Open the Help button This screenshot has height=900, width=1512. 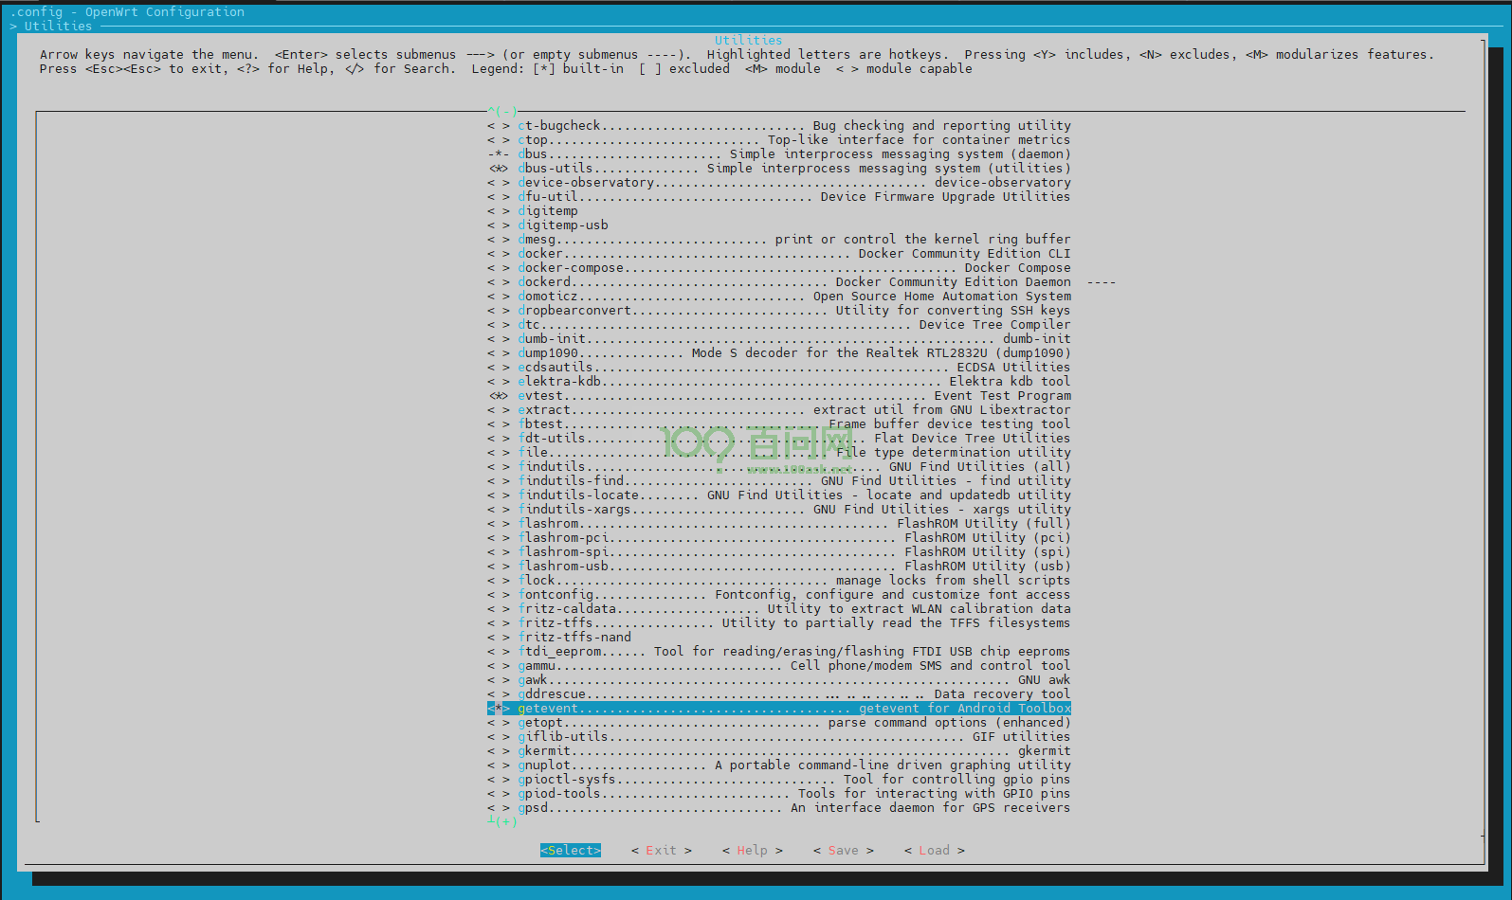[753, 851]
